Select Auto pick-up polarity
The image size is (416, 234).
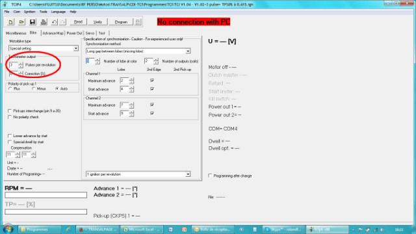point(57,88)
